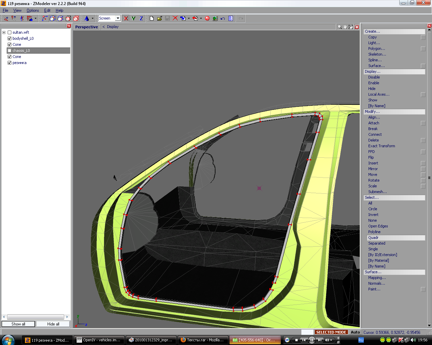Image resolution: width=432 pixels, height=345 pixels.
Task: Click the Show all button
Action: pos(18,324)
